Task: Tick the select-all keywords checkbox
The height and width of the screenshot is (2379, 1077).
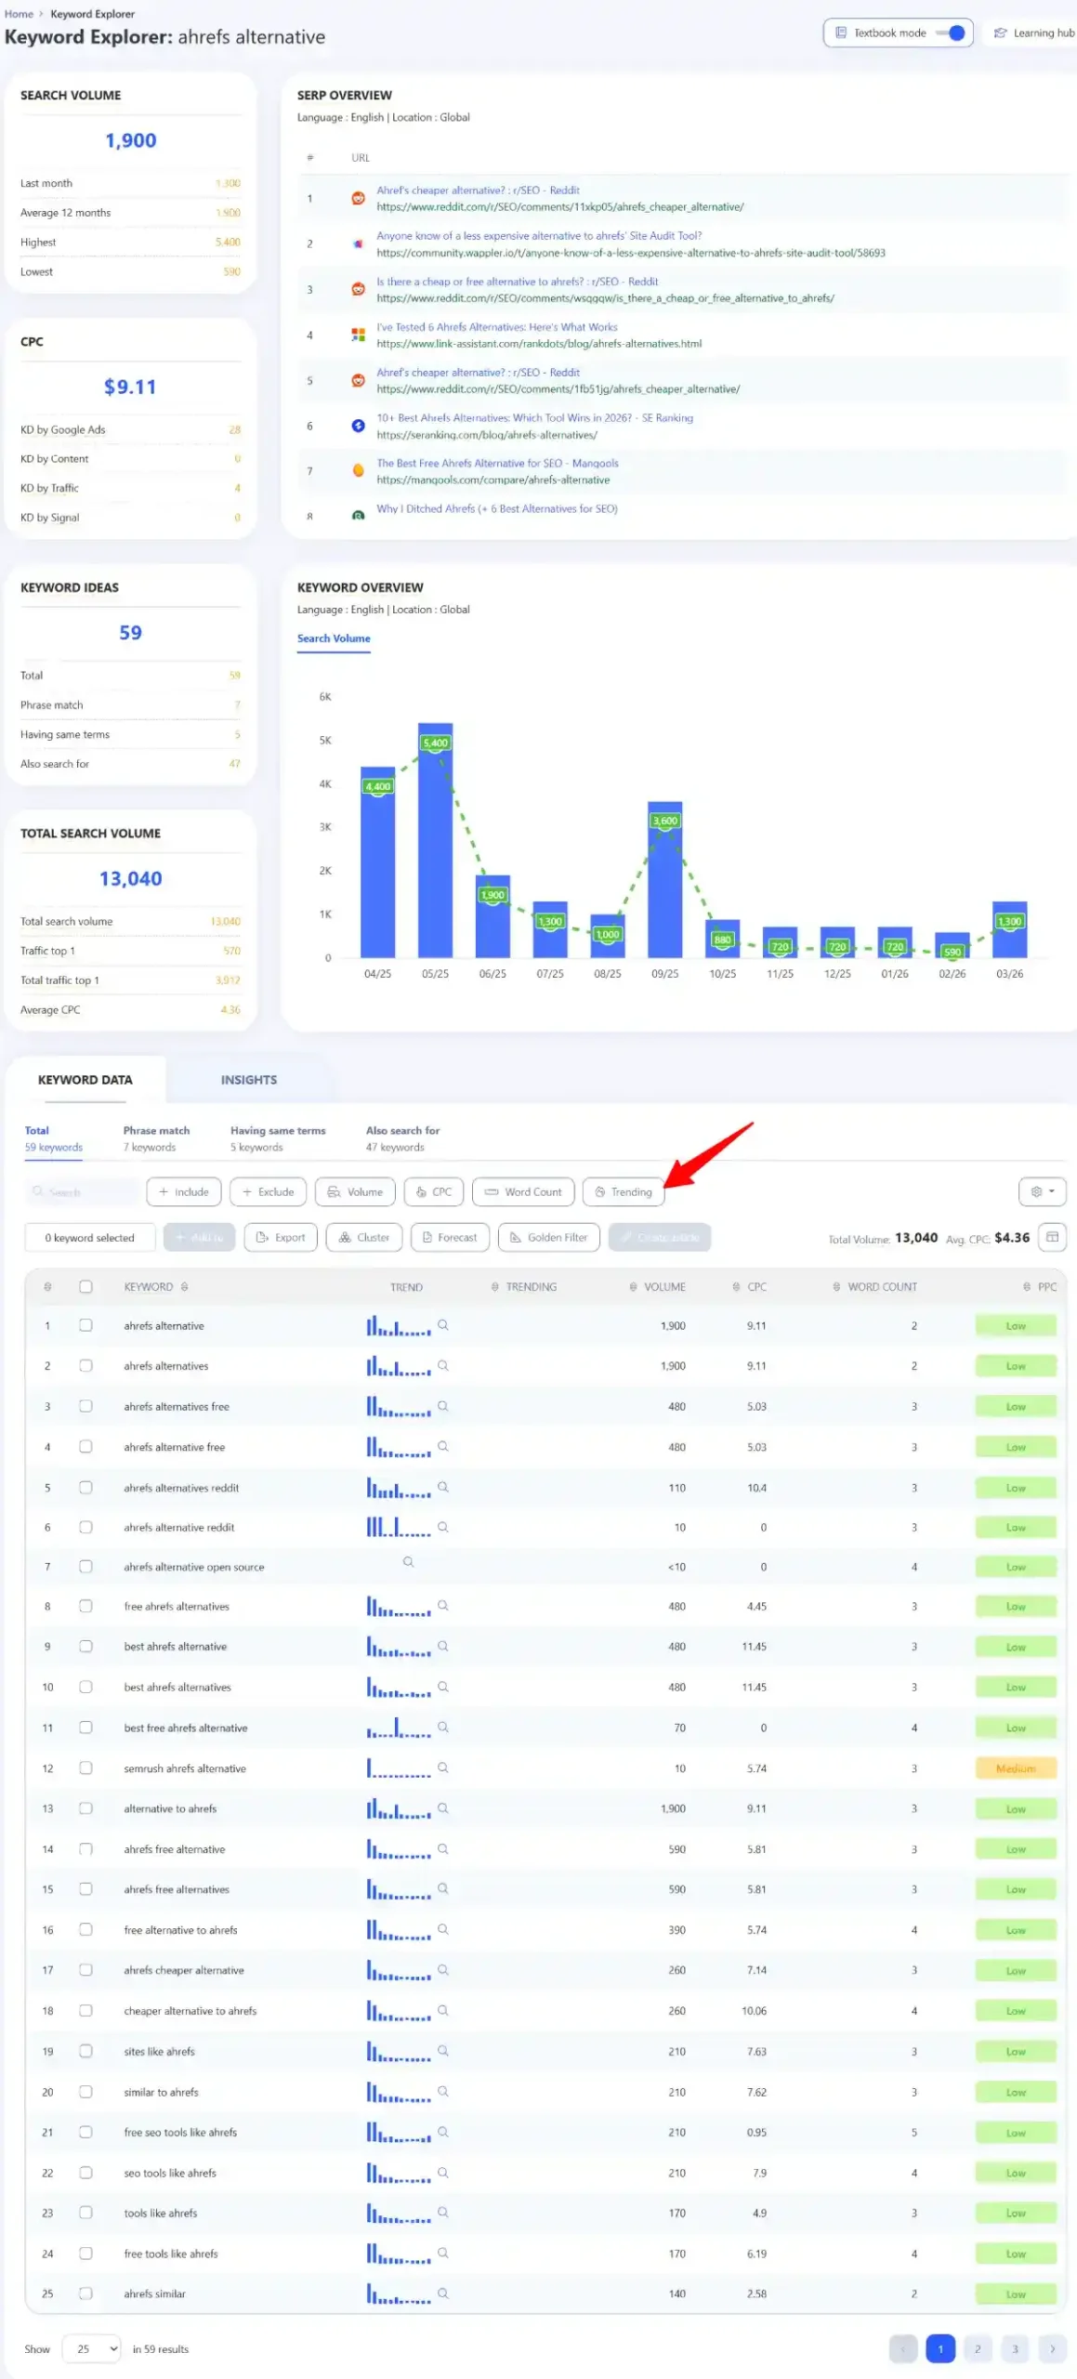Action: (x=85, y=1287)
